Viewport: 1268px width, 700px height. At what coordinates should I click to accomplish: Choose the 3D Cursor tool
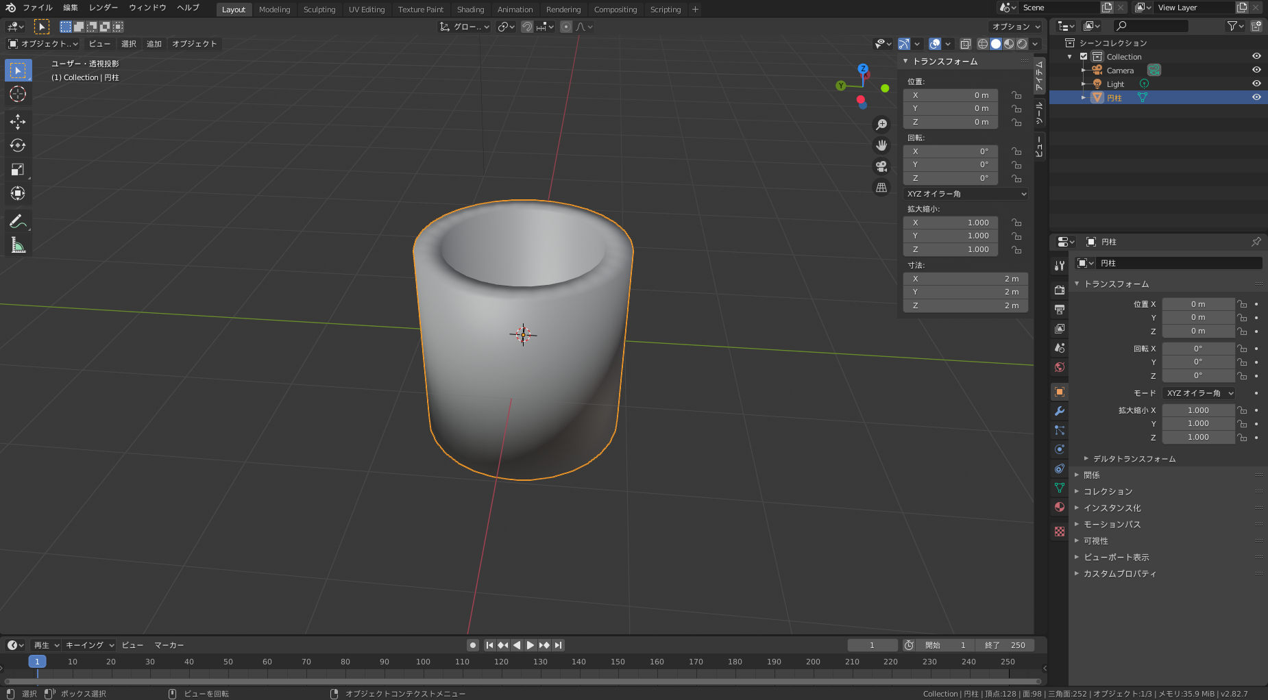coord(18,95)
